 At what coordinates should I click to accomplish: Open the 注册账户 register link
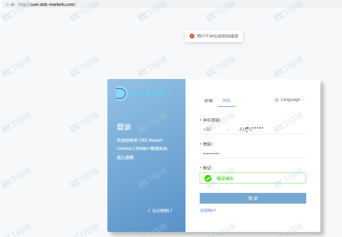coord(208,210)
